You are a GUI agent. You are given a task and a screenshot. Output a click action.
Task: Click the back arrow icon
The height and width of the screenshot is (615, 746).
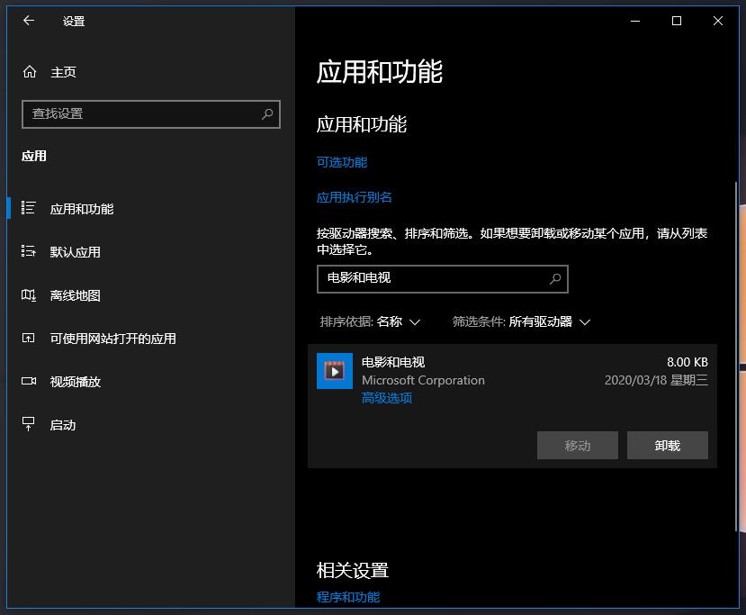(x=29, y=21)
